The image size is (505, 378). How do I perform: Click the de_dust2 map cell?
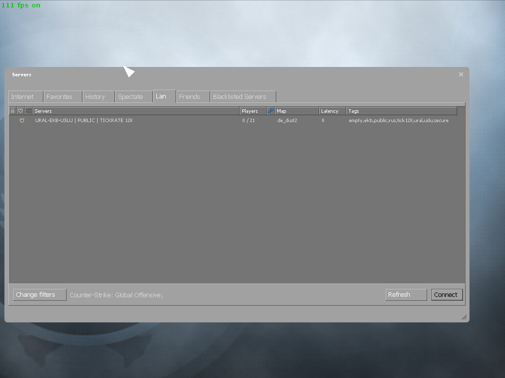[x=287, y=121]
